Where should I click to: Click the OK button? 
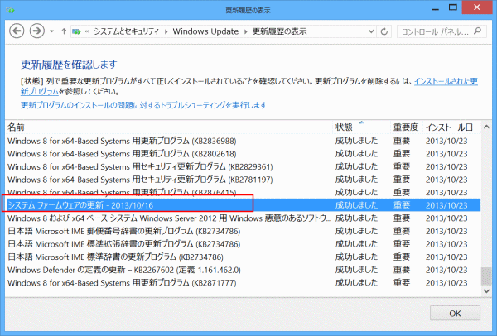(455, 314)
